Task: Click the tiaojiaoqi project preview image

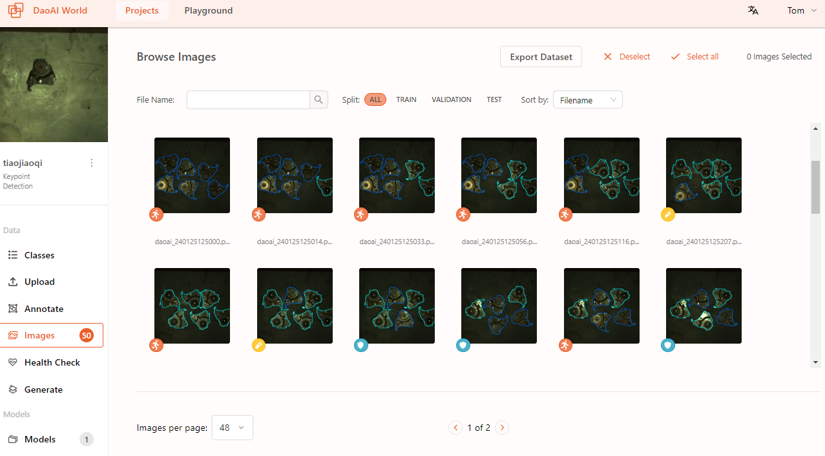Action: click(54, 85)
